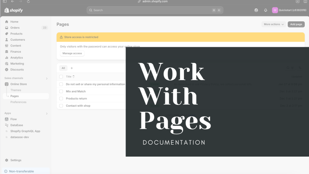The height and width of the screenshot is (174, 309).
Task: Click the sidekick icon beside bell
Action: 256,10
